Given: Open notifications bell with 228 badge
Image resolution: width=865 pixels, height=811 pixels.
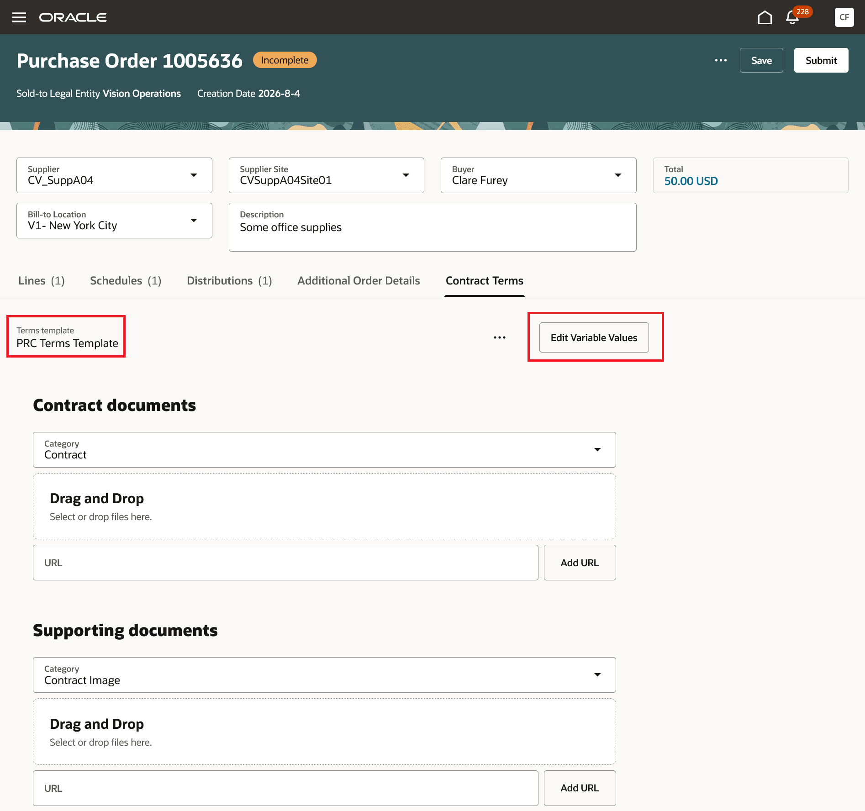Looking at the screenshot, I should [792, 17].
